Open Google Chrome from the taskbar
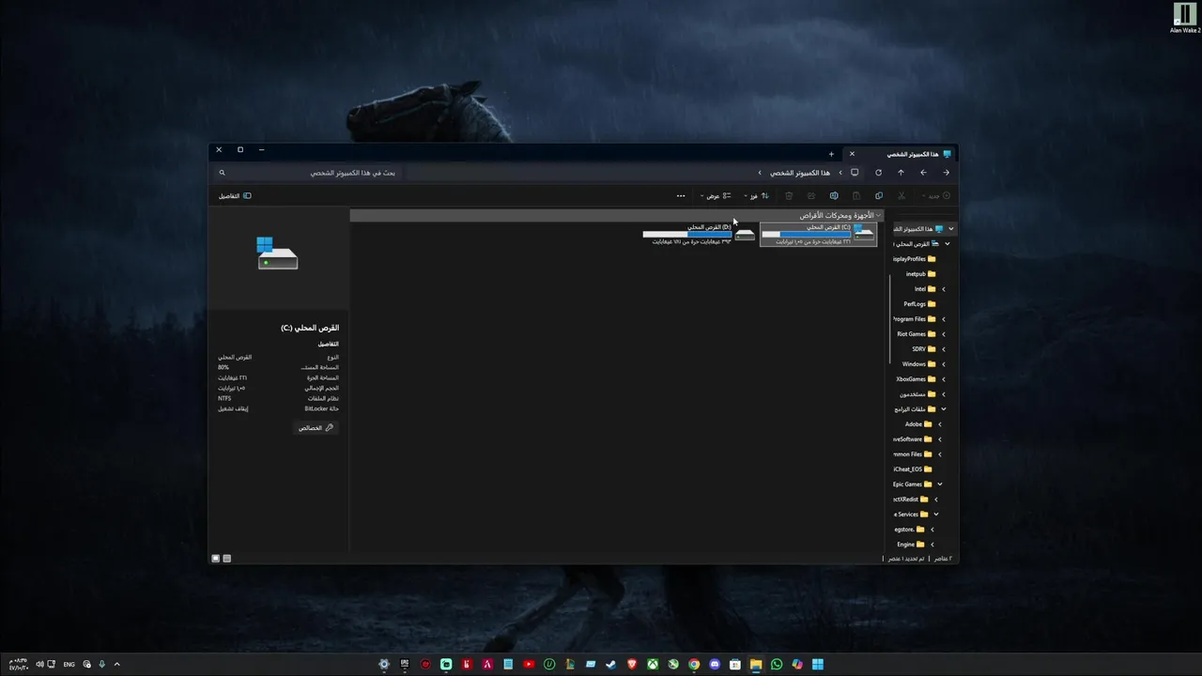This screenshot has width=1202, height=676. tap(694, 665)
